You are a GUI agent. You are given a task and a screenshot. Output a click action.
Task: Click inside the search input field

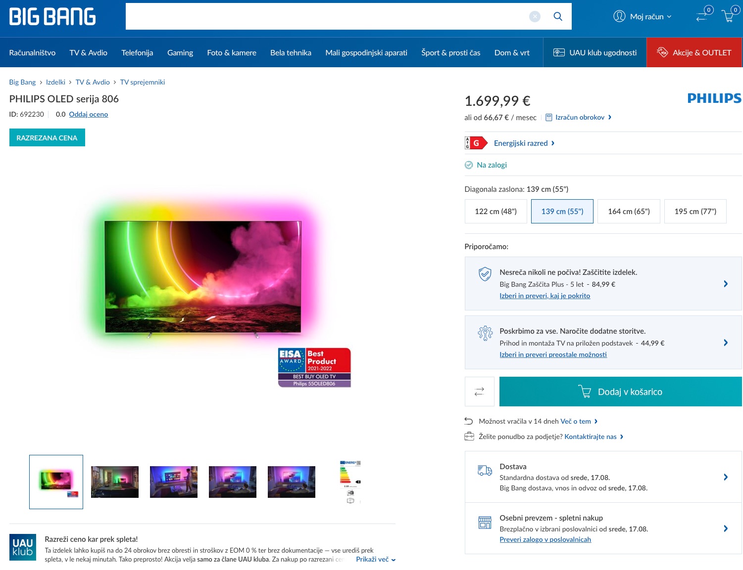pos(327,16)
